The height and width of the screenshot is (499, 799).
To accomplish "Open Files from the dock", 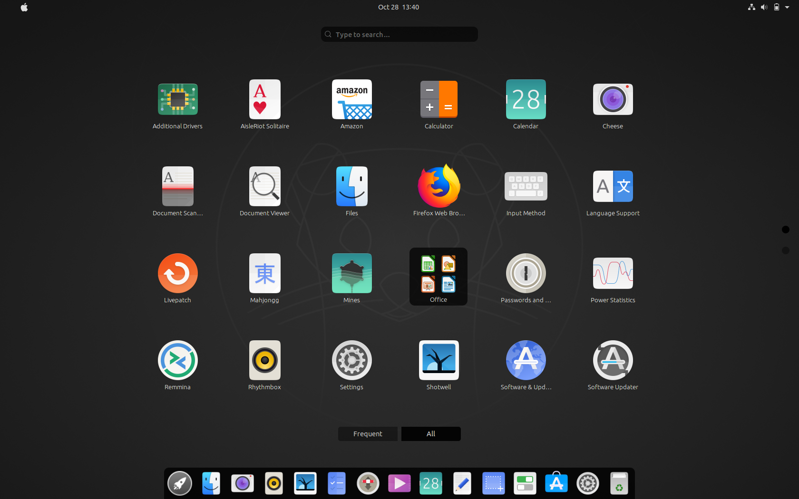I will 211,484.
